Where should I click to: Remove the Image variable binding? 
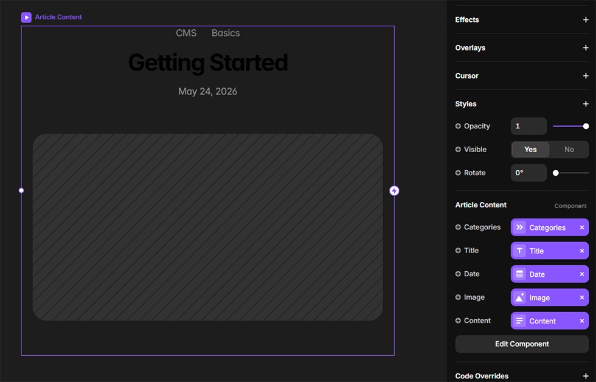point(581,297)
